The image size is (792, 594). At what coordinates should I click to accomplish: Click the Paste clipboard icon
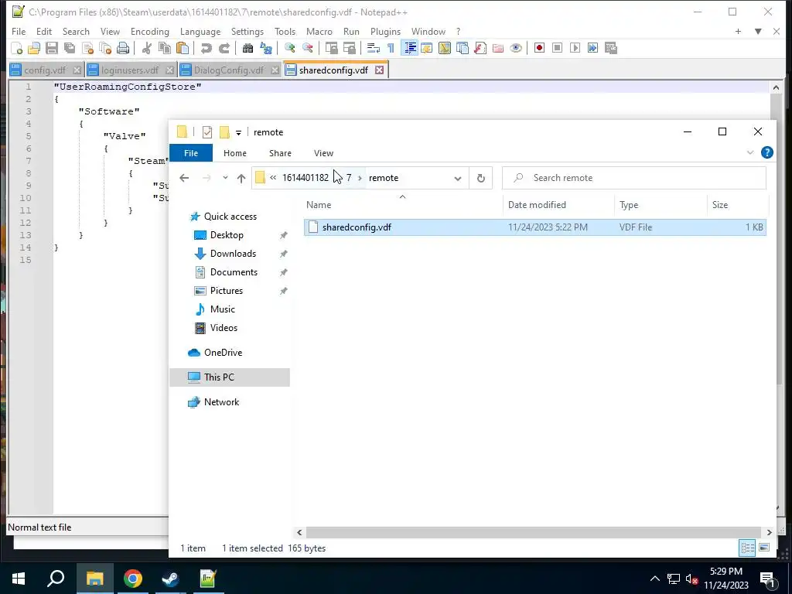point(183,48)
